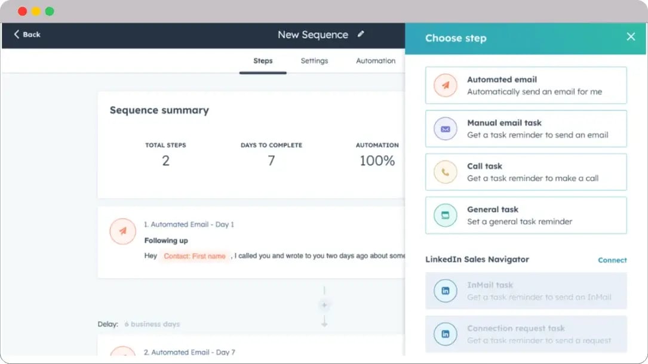Click the pencil icon to rename New Sequence
The width and height of the screenshot is (648, 364).
pos(361,34)
